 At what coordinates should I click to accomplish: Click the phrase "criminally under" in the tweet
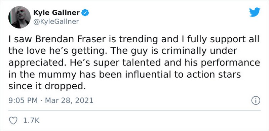coord(197,51)
